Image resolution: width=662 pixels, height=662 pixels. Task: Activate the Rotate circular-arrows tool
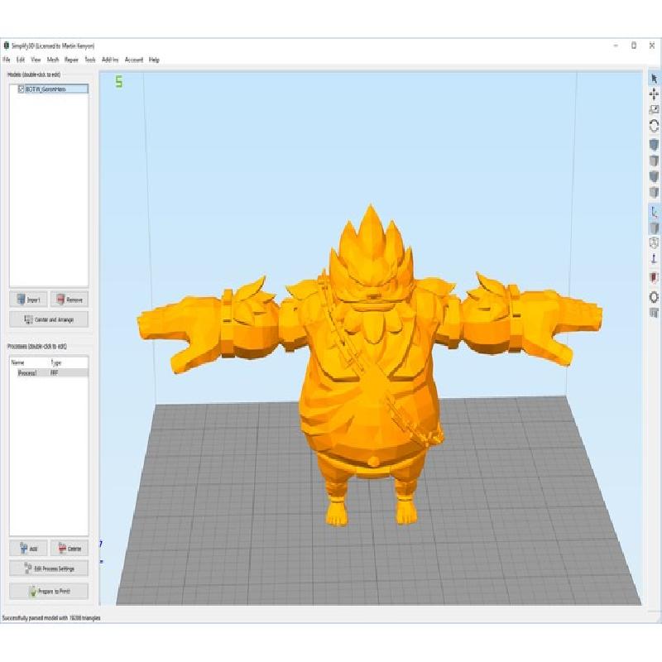[654, 126]
